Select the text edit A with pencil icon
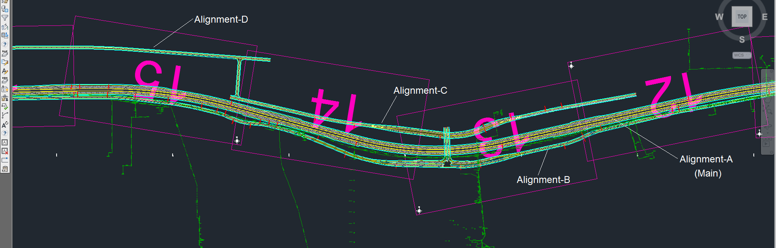 pyautogui.click(x=5, y=71)
